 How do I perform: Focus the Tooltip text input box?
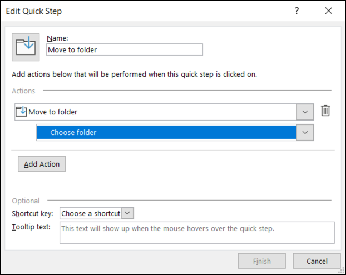197,233
